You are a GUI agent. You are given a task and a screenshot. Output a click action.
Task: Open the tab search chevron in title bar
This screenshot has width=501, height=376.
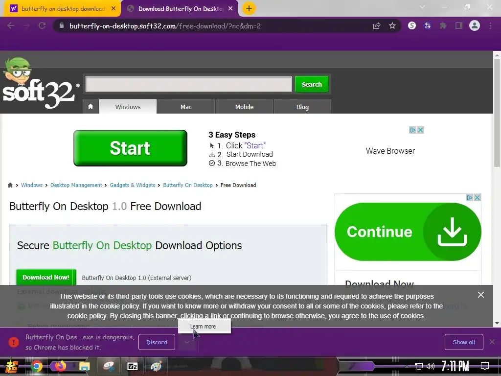point(422,7)
